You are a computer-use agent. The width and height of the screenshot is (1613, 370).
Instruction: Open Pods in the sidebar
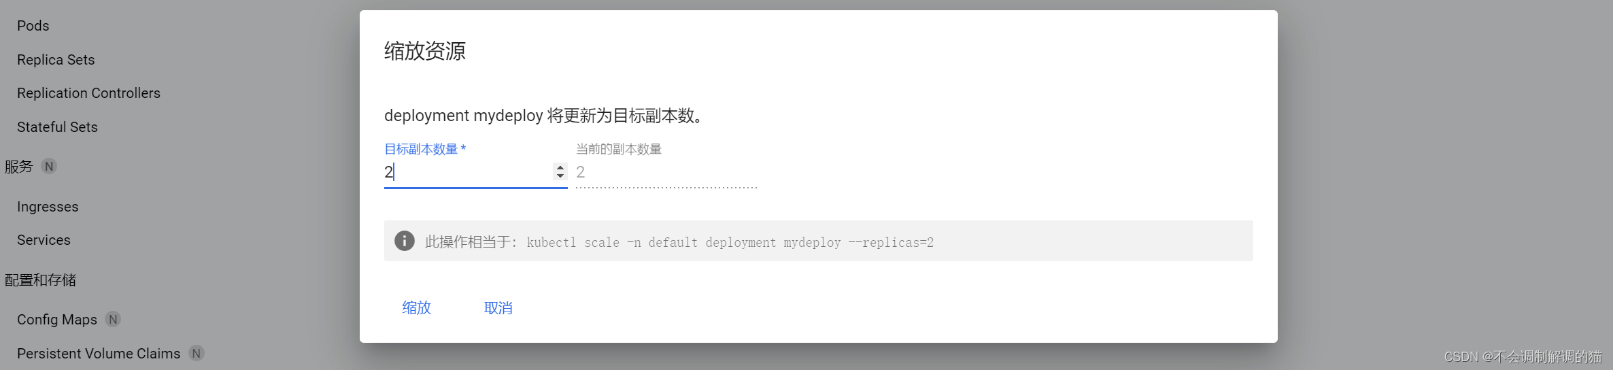(x=33, y=26)
